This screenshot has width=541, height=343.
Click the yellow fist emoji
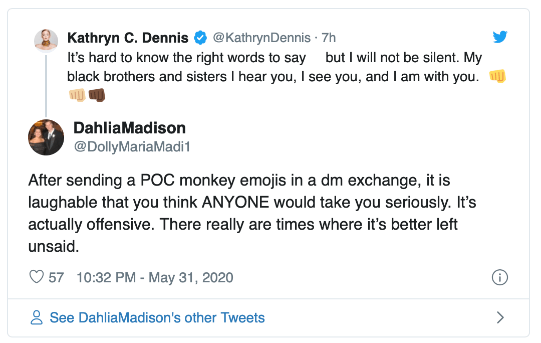tap(497, 77)
